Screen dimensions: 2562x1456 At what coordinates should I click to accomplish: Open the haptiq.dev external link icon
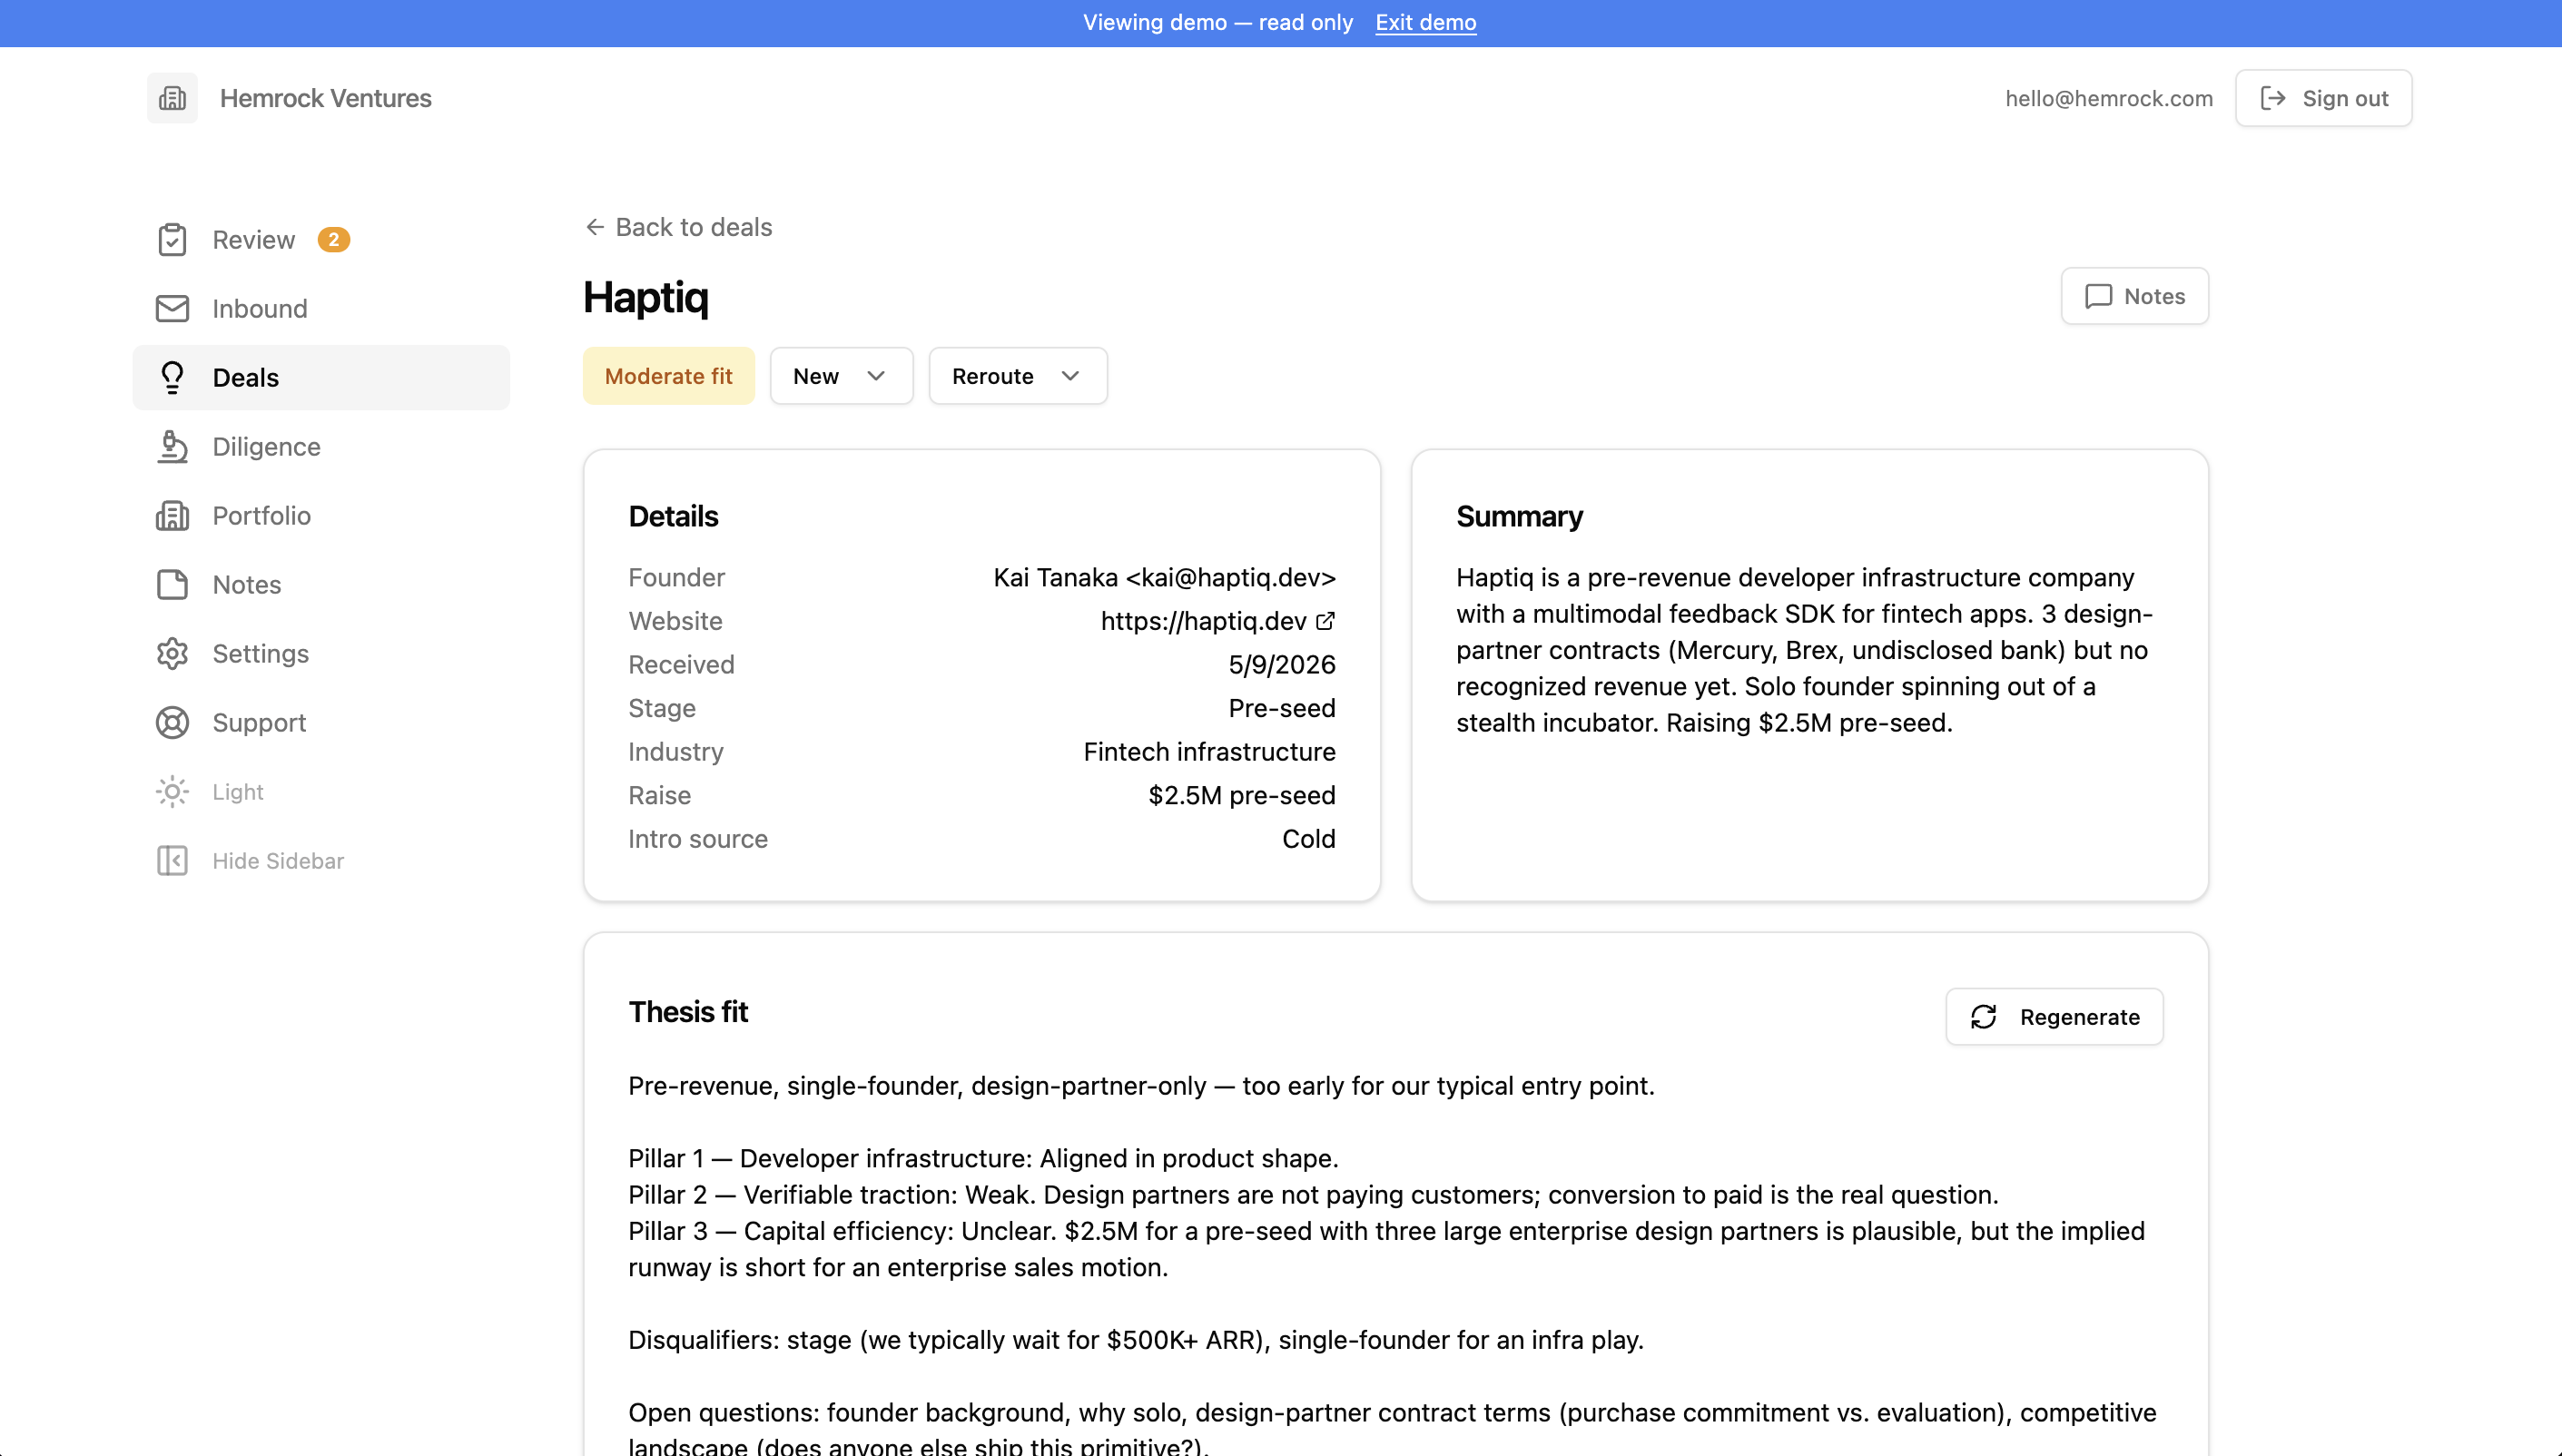[x=1325, y=621]
